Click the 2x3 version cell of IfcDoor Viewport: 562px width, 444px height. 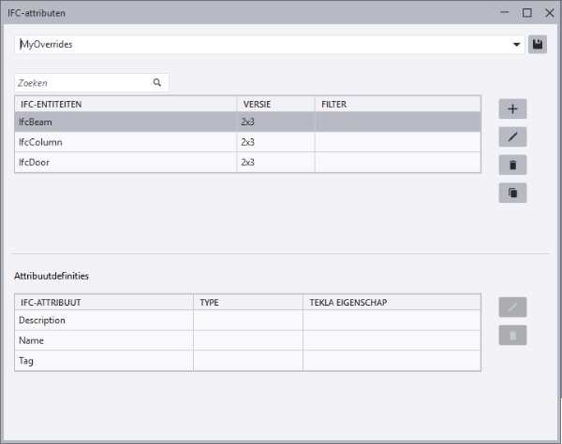tap(275, 162)
